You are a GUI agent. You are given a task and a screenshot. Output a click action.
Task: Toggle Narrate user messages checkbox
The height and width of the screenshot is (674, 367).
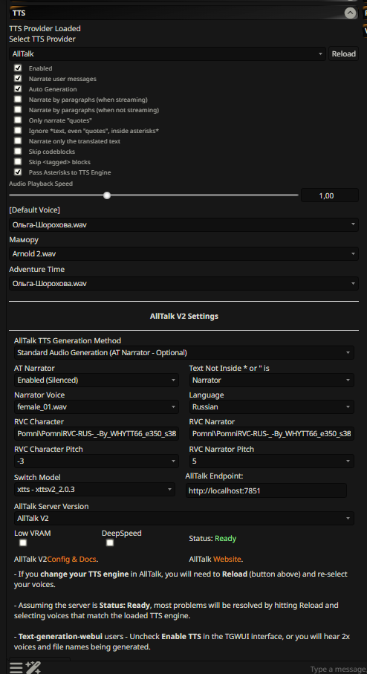coord(18,79)
